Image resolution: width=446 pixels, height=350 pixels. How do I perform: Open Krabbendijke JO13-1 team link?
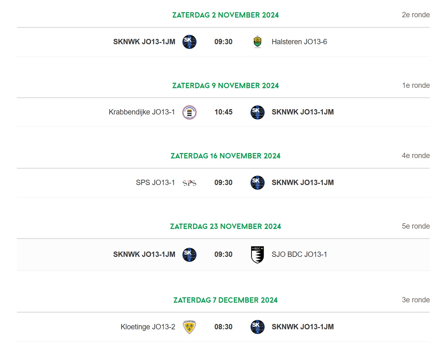click(142, 112)
